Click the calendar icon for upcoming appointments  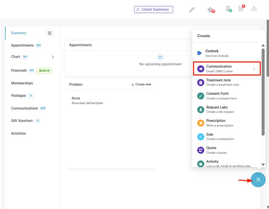pyautogui.click(x=160, y=57)
